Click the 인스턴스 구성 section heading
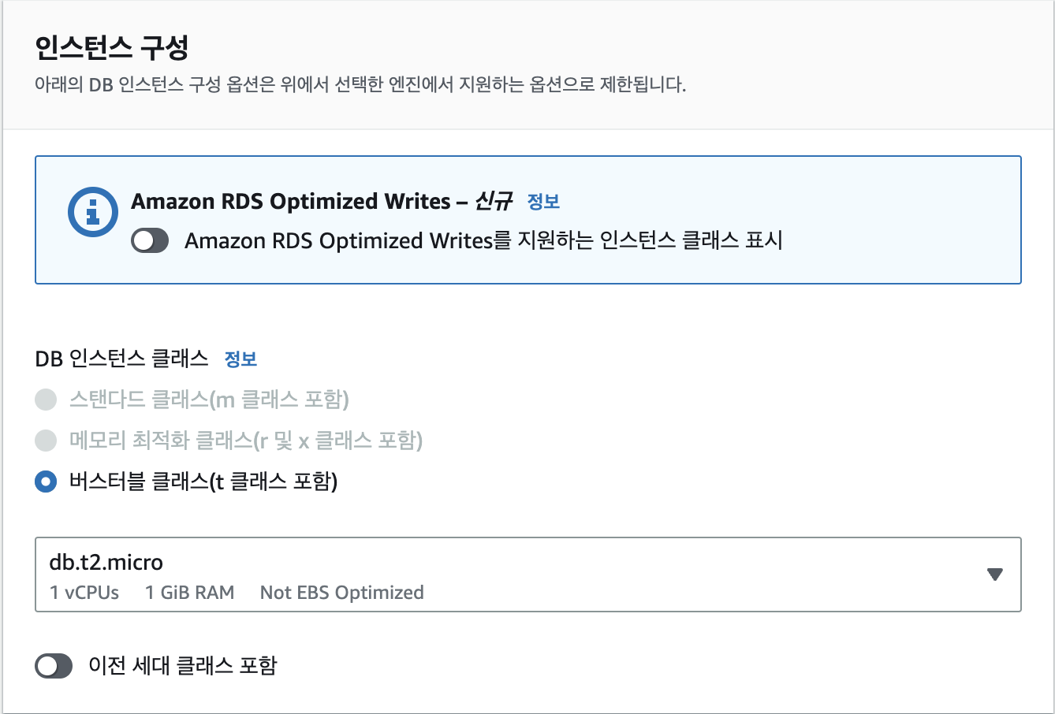 pyautogui.click(x=111, y=48)
